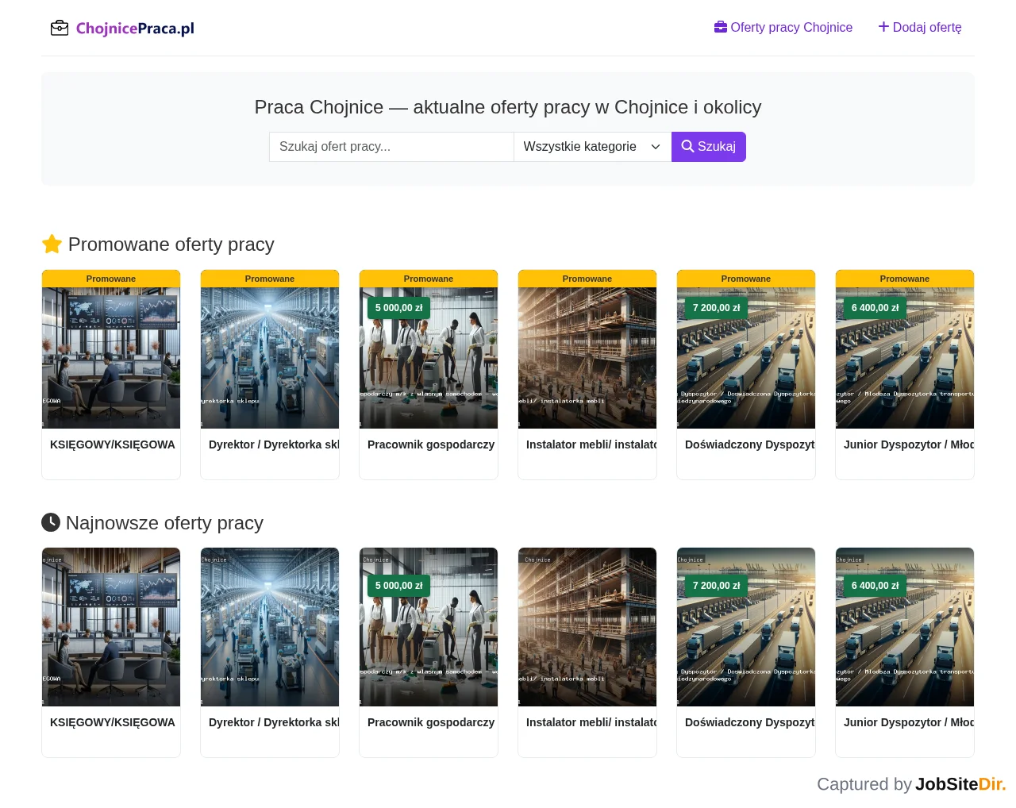
Task: Open promoted KSIĘGOWY/KSIĘGOWA office thumbnail
Action: click(x=111, y=358)
